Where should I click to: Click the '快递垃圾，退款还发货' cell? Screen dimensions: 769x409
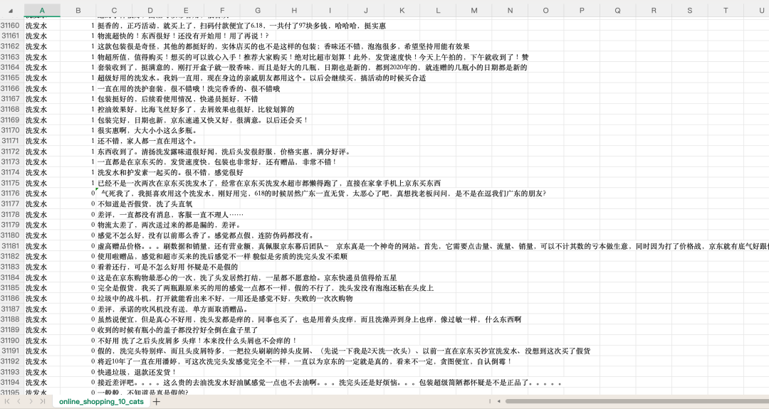coord(137,372)
